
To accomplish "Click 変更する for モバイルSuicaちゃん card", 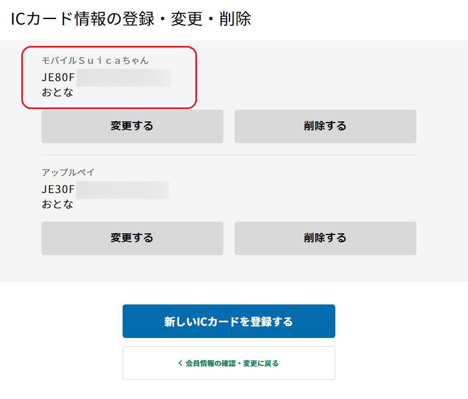I will point(132,126).
